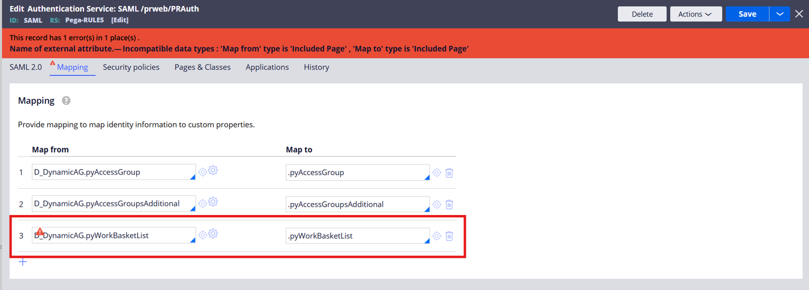The width and height of the screenshot is (809, 290).
Task: Edit Map from field D_DynamicAG.pyWorkBasketList
Action: (x=114, y=235)
